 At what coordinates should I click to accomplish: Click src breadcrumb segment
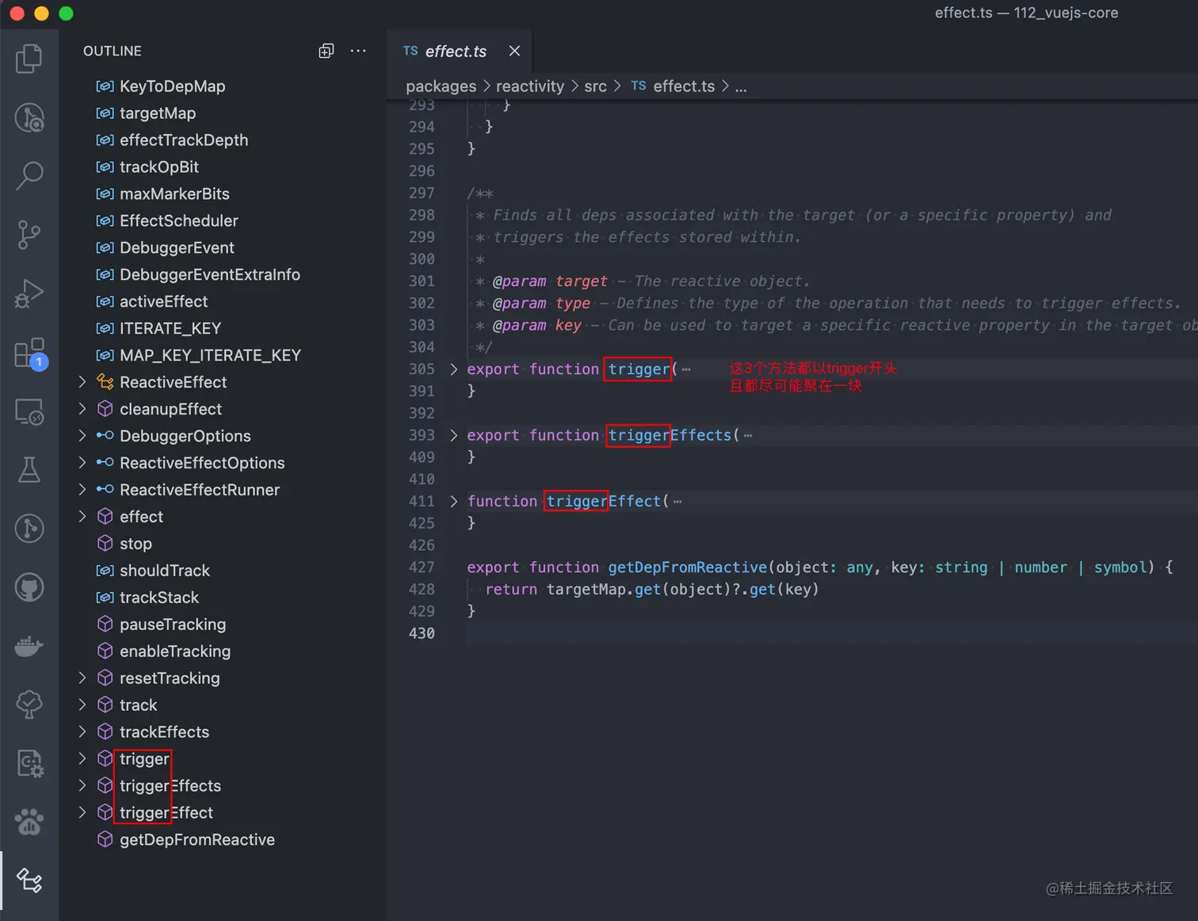595,86
